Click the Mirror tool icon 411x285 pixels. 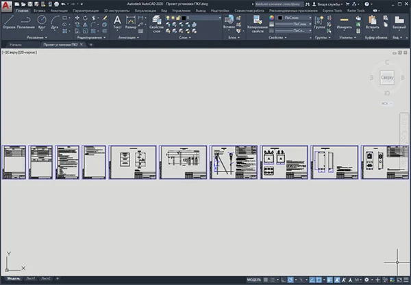[x=85, y=25]
